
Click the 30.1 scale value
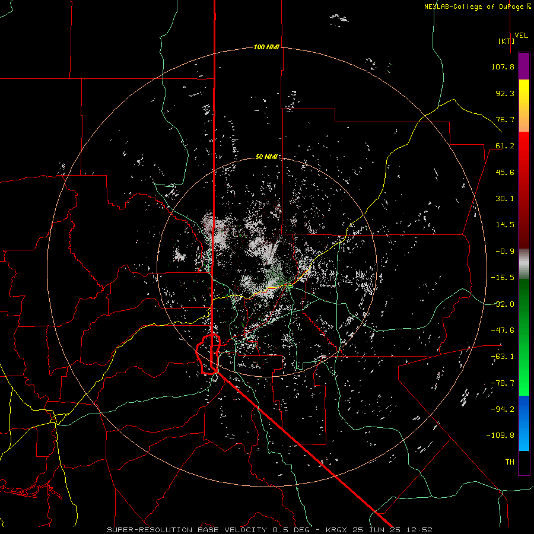(x=505, y=199)
